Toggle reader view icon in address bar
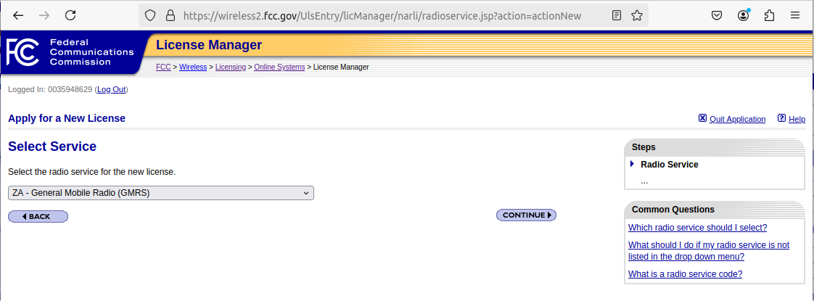This screenshot has width=814, height=301. (x=616, y=15)
